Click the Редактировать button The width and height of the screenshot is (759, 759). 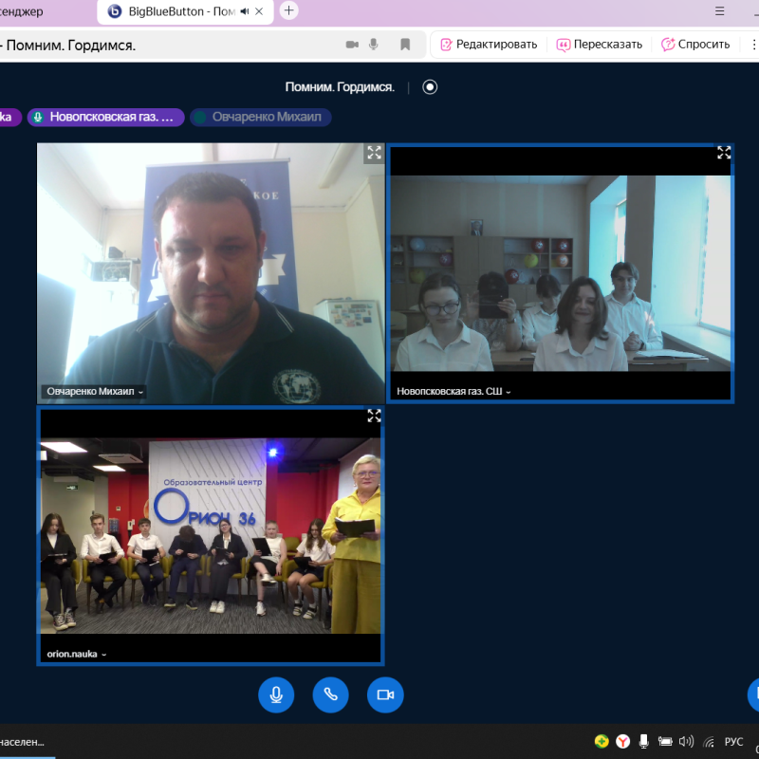coord(489,44)
